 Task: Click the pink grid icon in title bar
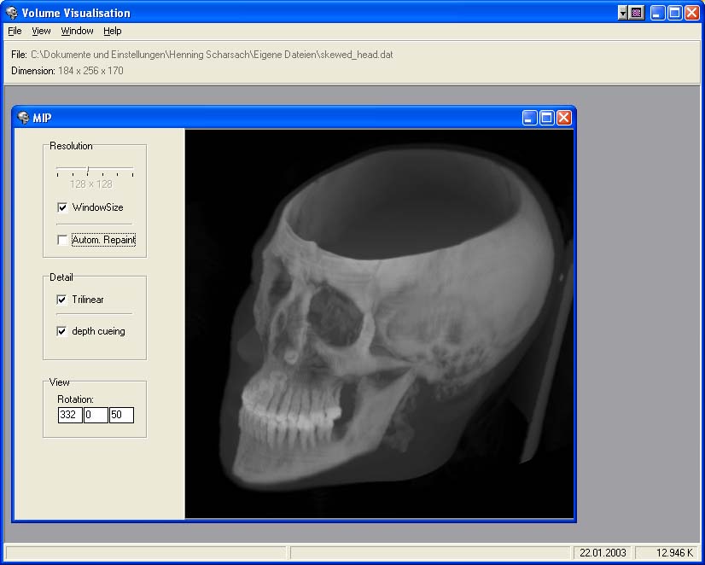pos(636,13)
